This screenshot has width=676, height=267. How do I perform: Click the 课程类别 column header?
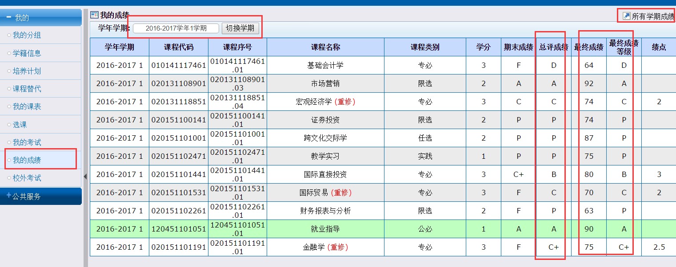(x=425, y=47)
